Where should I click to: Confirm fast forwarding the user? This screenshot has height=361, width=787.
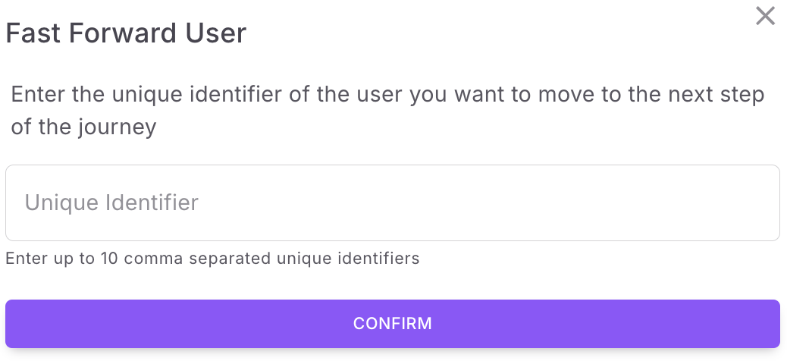coord(393,323)
